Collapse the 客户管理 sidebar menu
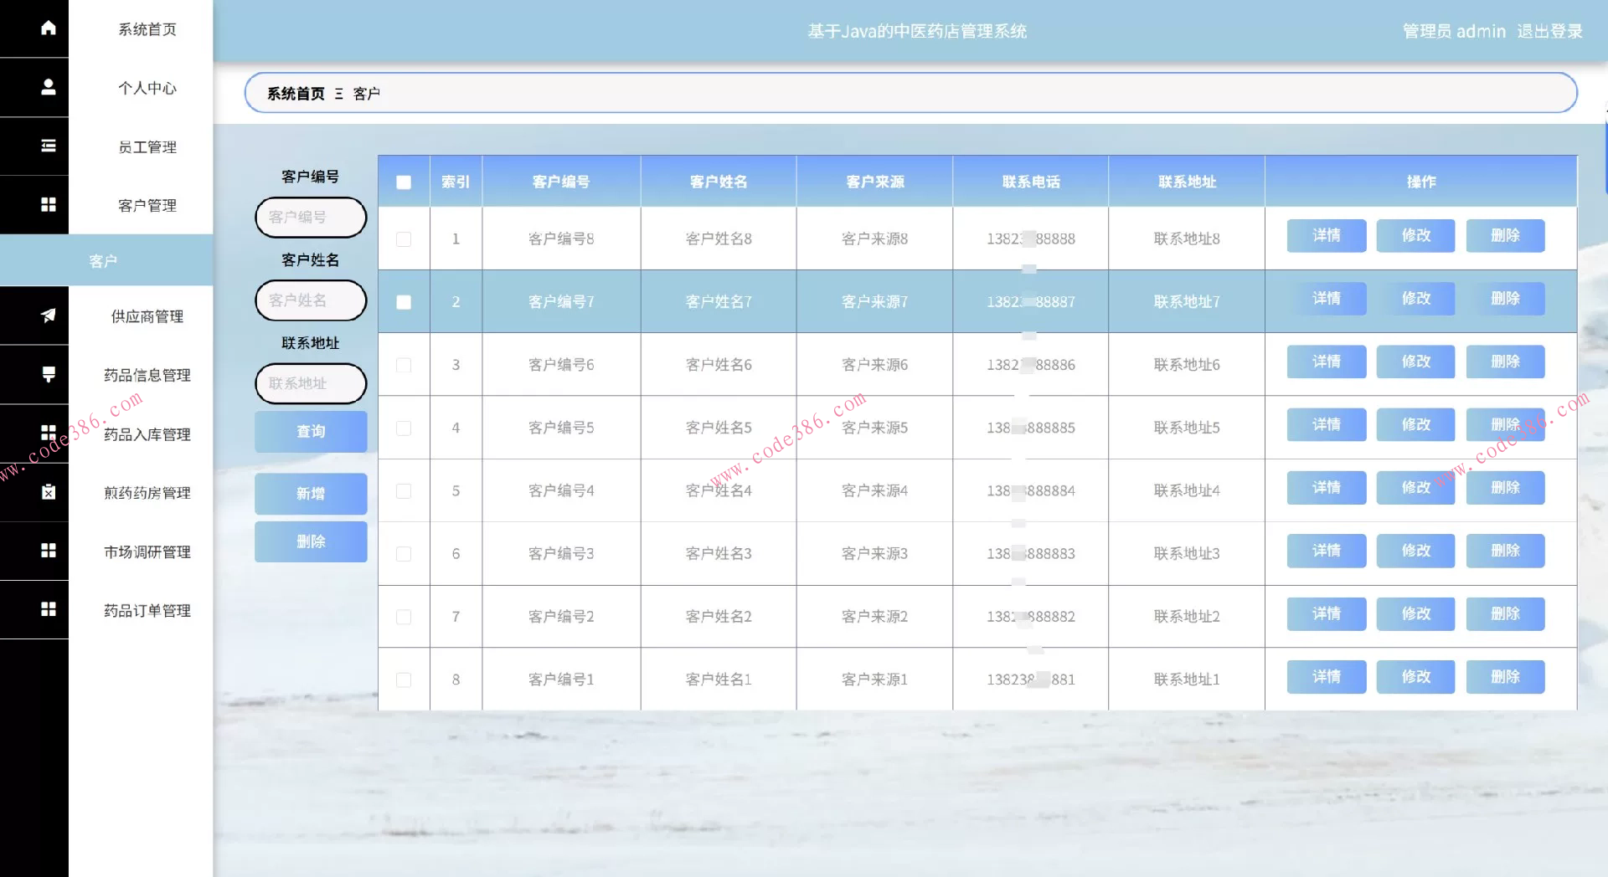Image resolution: width=1608 pixels, height=877 pixels. [x=147, y=205]
